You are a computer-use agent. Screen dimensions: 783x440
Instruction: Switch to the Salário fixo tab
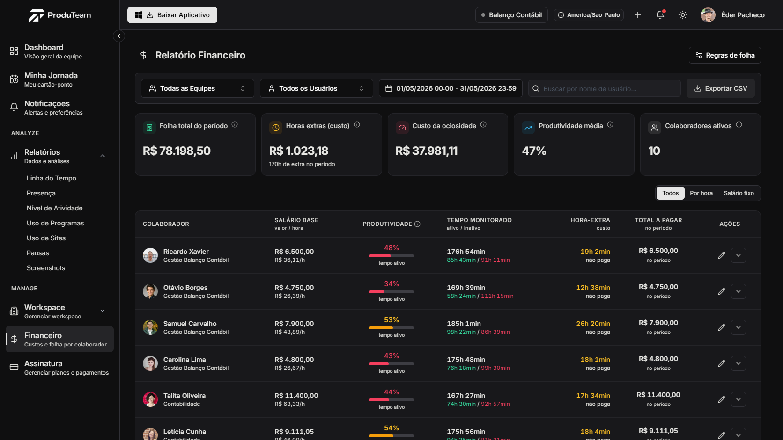(739, 193)
